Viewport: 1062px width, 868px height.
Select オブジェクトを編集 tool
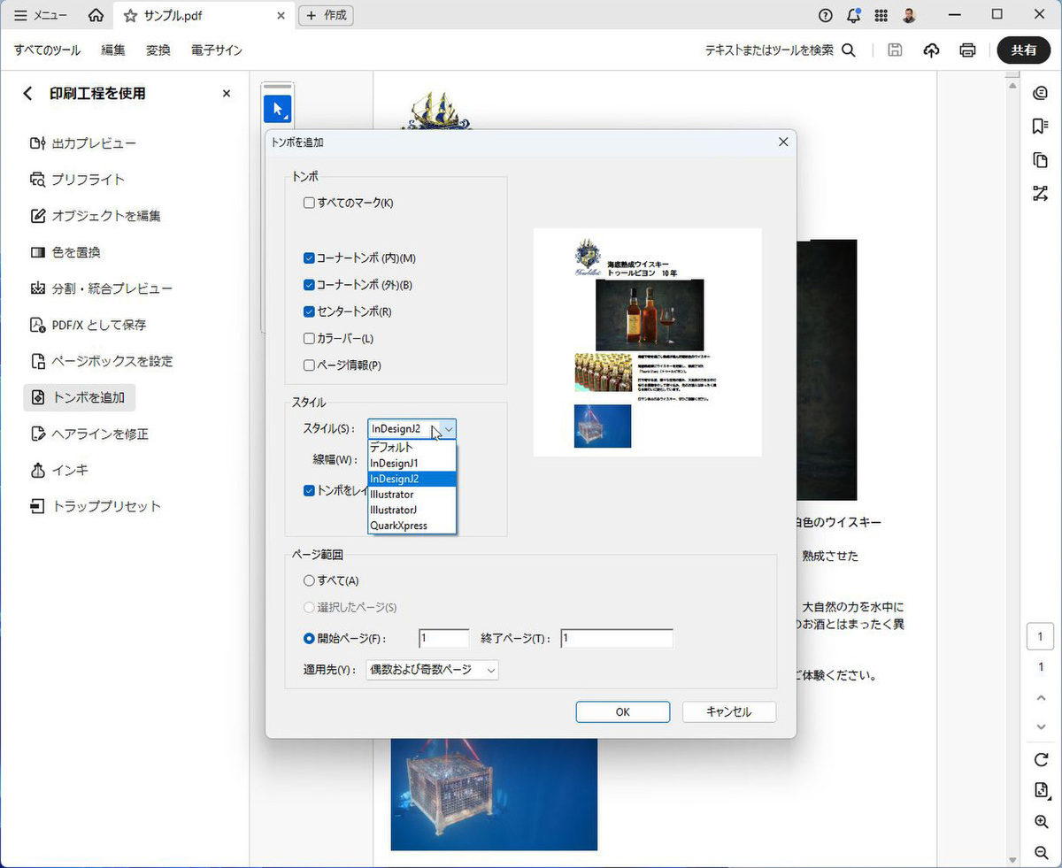coord(96,216)
